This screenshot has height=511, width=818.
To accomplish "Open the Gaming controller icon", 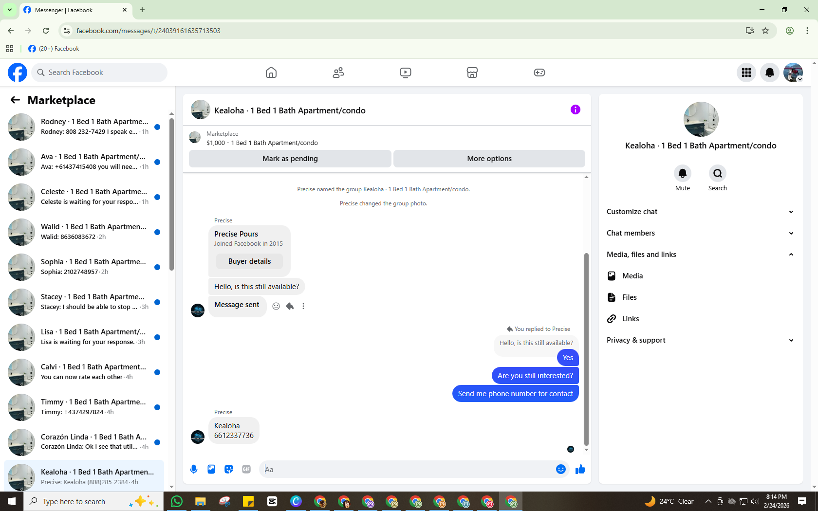I will [x=539, y=73].
